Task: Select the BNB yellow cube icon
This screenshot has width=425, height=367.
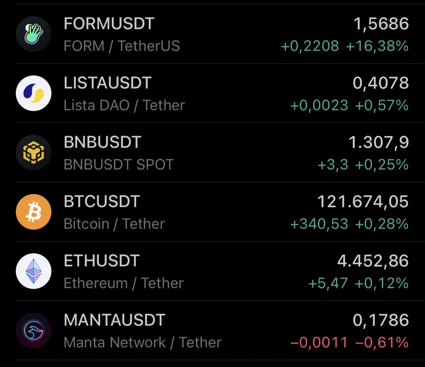Action: [34, 152]
